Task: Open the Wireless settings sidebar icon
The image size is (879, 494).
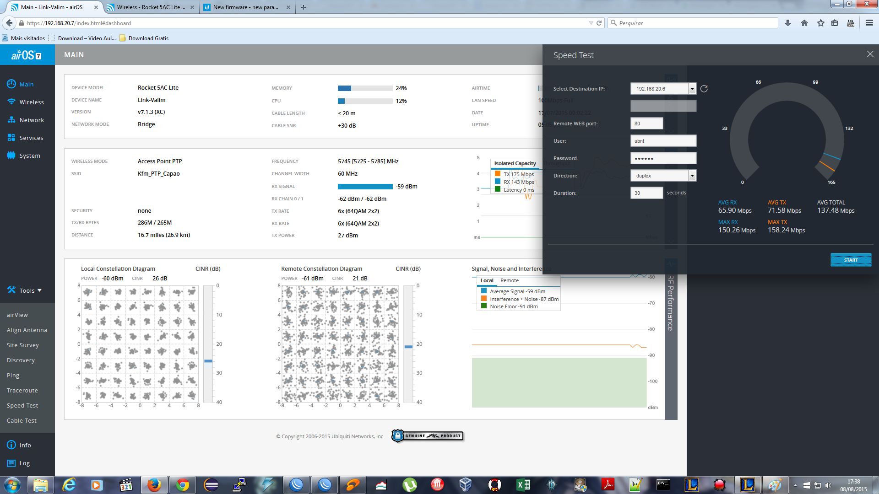Action: (11, 102)
